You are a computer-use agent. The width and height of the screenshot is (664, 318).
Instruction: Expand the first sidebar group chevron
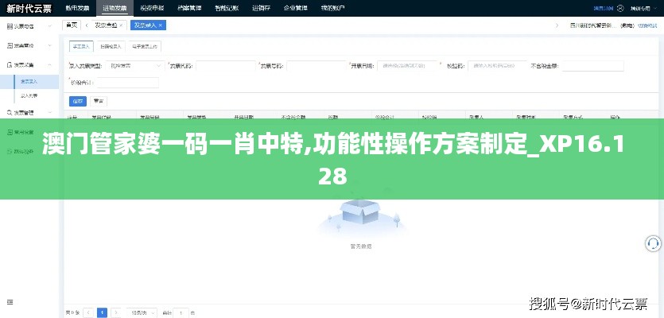50,26
